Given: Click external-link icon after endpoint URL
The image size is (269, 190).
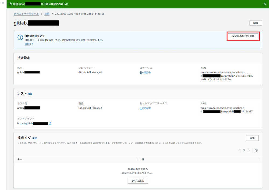Looking at the screenshot, I should [50, 123].
